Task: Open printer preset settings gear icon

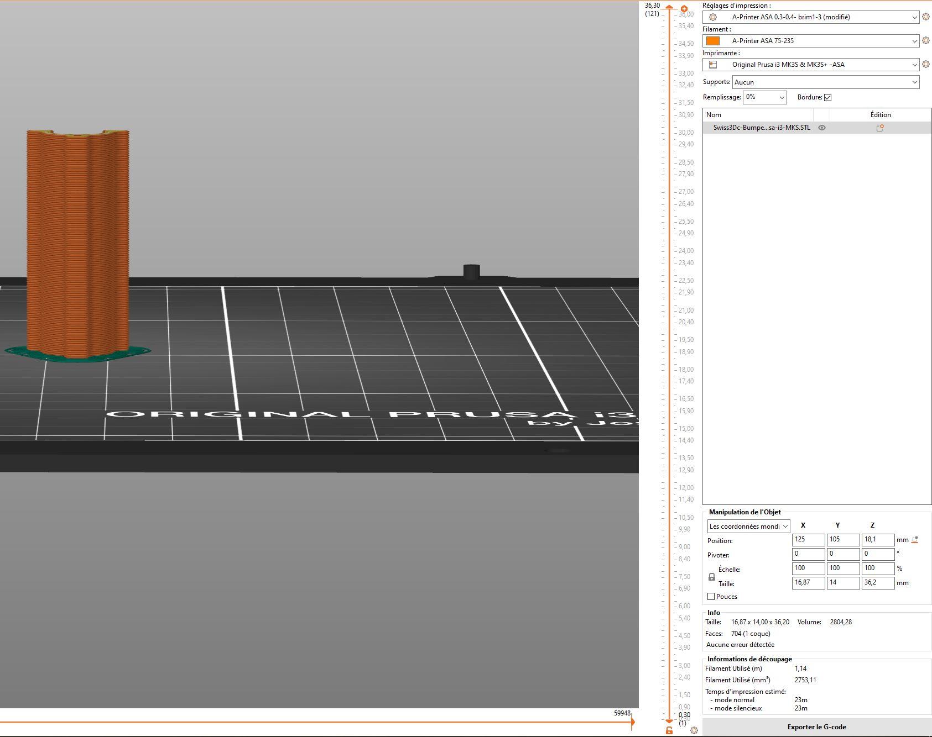Action: coord(926,65)
